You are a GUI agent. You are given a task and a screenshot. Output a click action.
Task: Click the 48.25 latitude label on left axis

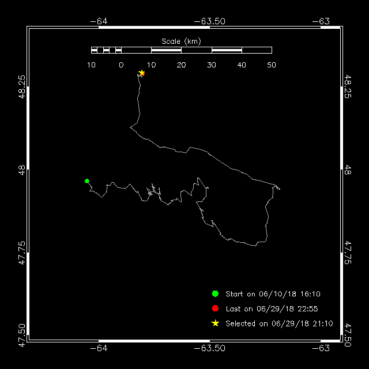coord(21,86)
